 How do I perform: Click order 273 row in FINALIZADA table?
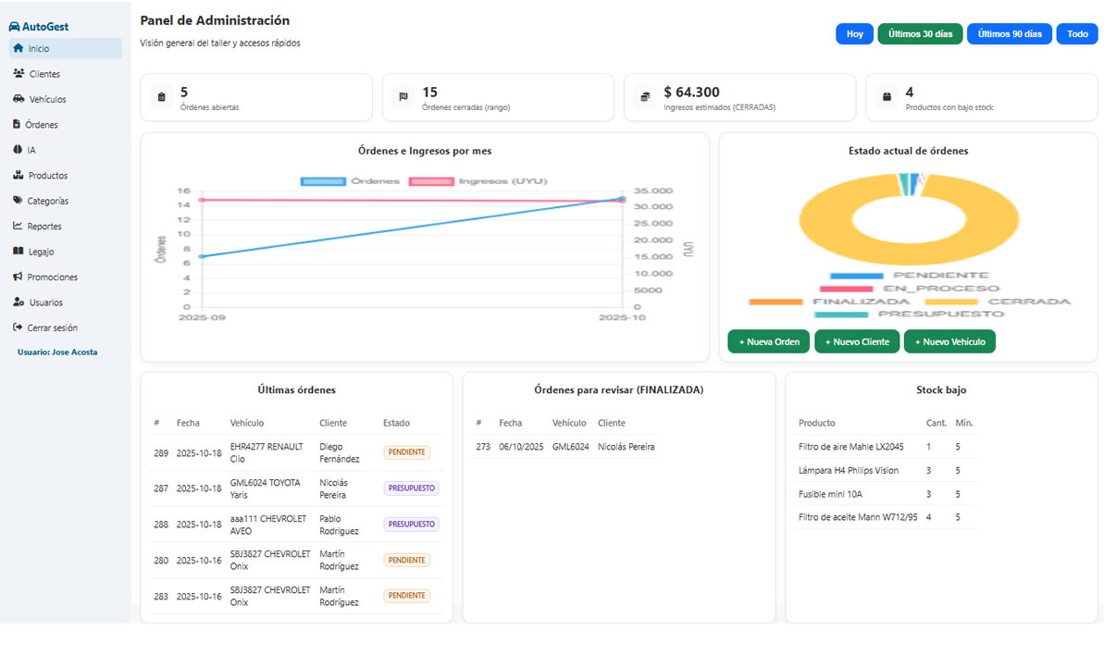[565, 447]
